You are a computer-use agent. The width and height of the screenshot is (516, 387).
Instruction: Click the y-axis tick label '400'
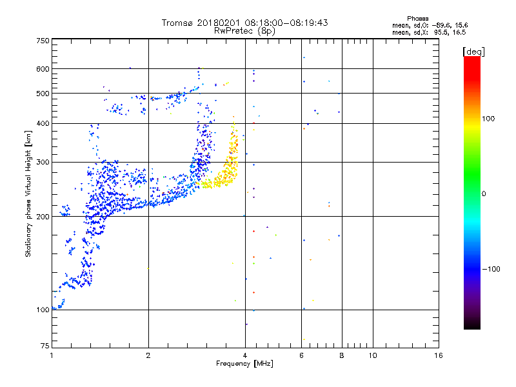(43, 124)
